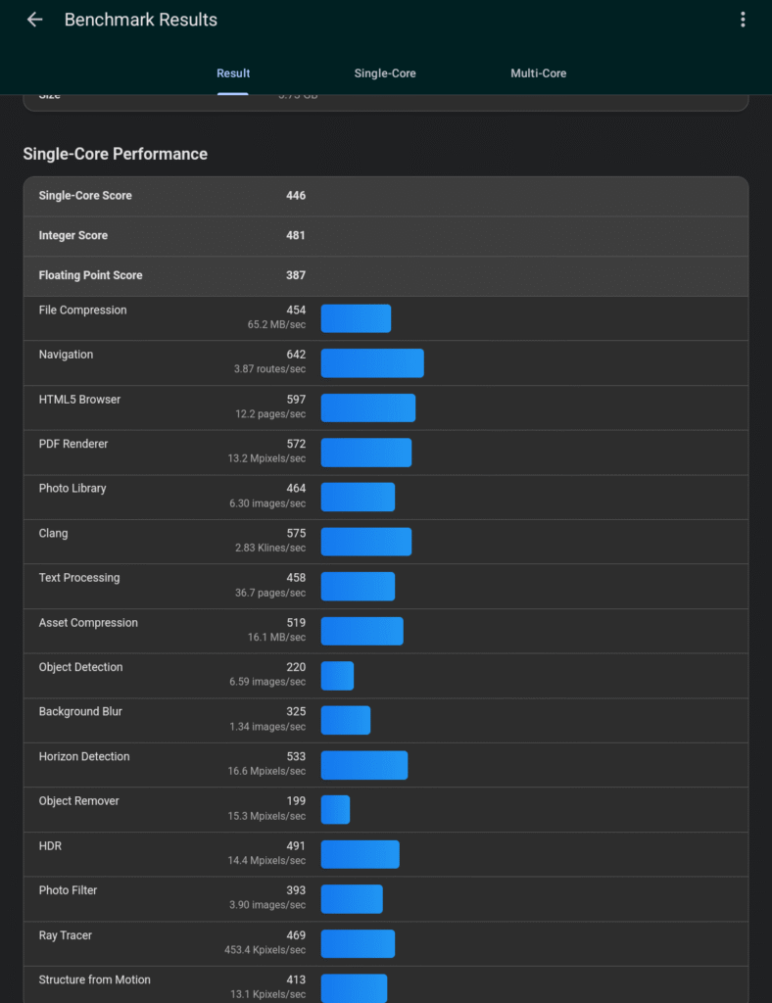Image resolution: width=772 pixels, height=1003 pixels.
Task: Switch to the Multi-Core tab
Action: click(x=538, y=73)
